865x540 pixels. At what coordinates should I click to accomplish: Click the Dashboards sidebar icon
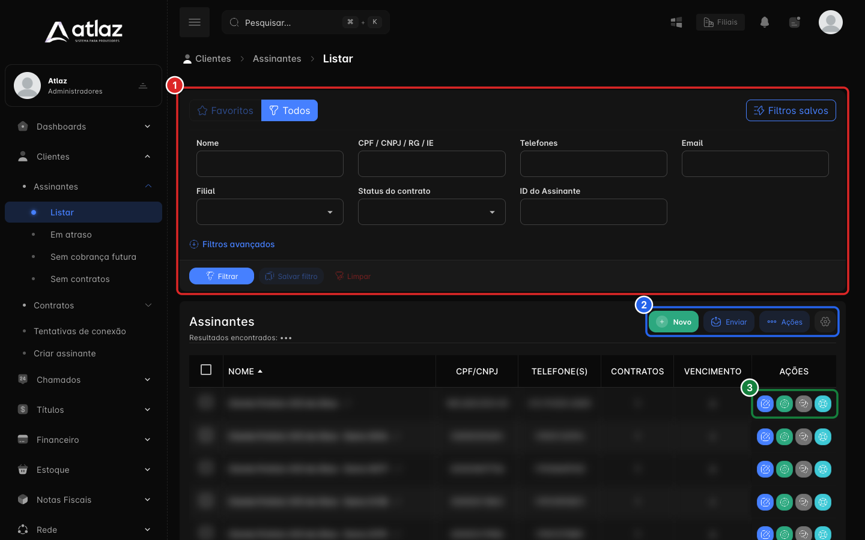pyautogui.click(x=23, y=126)
